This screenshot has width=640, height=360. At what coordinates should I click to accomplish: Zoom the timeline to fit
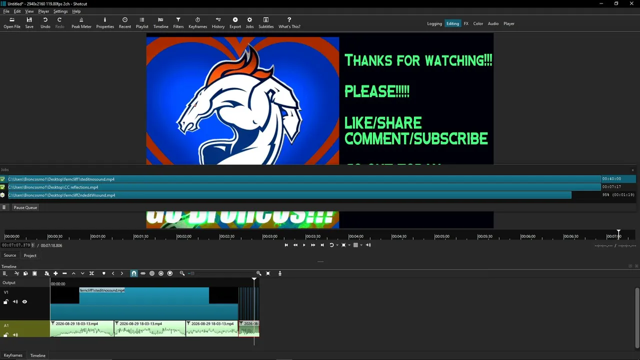click(x=268, y=273)
